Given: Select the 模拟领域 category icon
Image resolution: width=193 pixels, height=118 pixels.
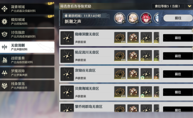Looking at the screenshot, I should click(x=5, y=21).
